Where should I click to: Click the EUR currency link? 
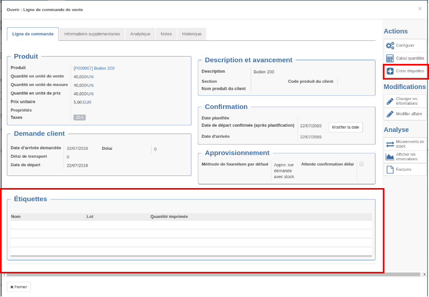tap(87, 102)
